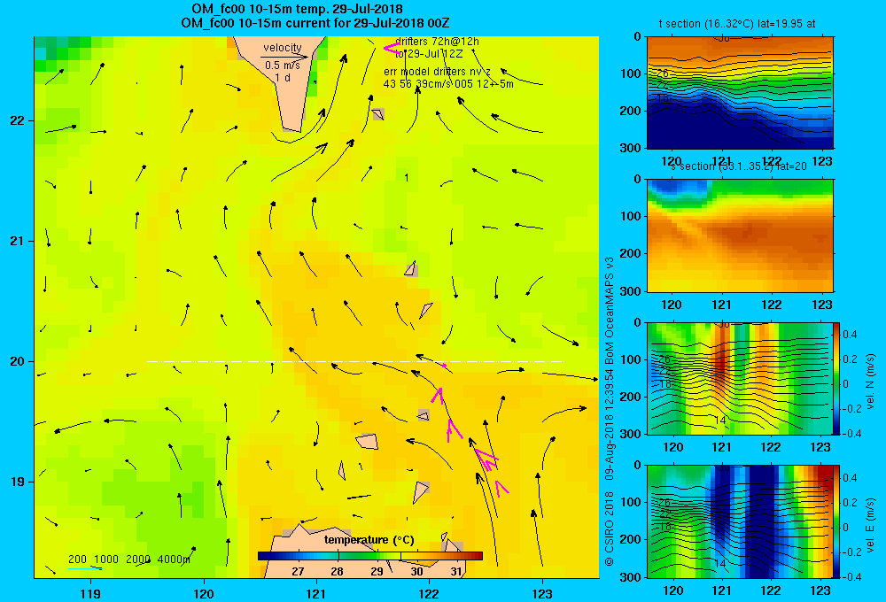886x602 pixels.
Task: Click the 'err model drifters nv z' text
Action: 438,72
